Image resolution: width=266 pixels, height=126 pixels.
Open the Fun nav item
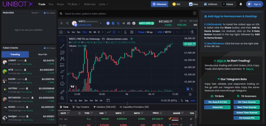pyautogui.click(x=51, y=4)
